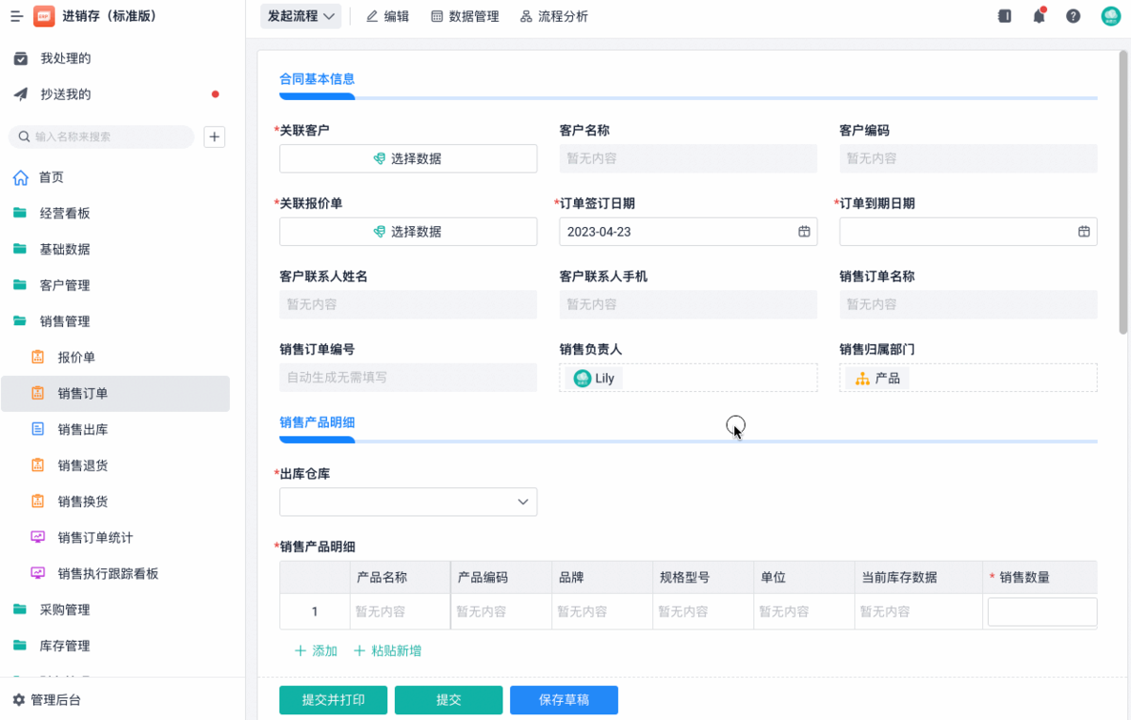Viewport: 1131px width, 720px height.
Task: Click calendar icon in 订单签订日期 field
Action: tap(804, 232)
